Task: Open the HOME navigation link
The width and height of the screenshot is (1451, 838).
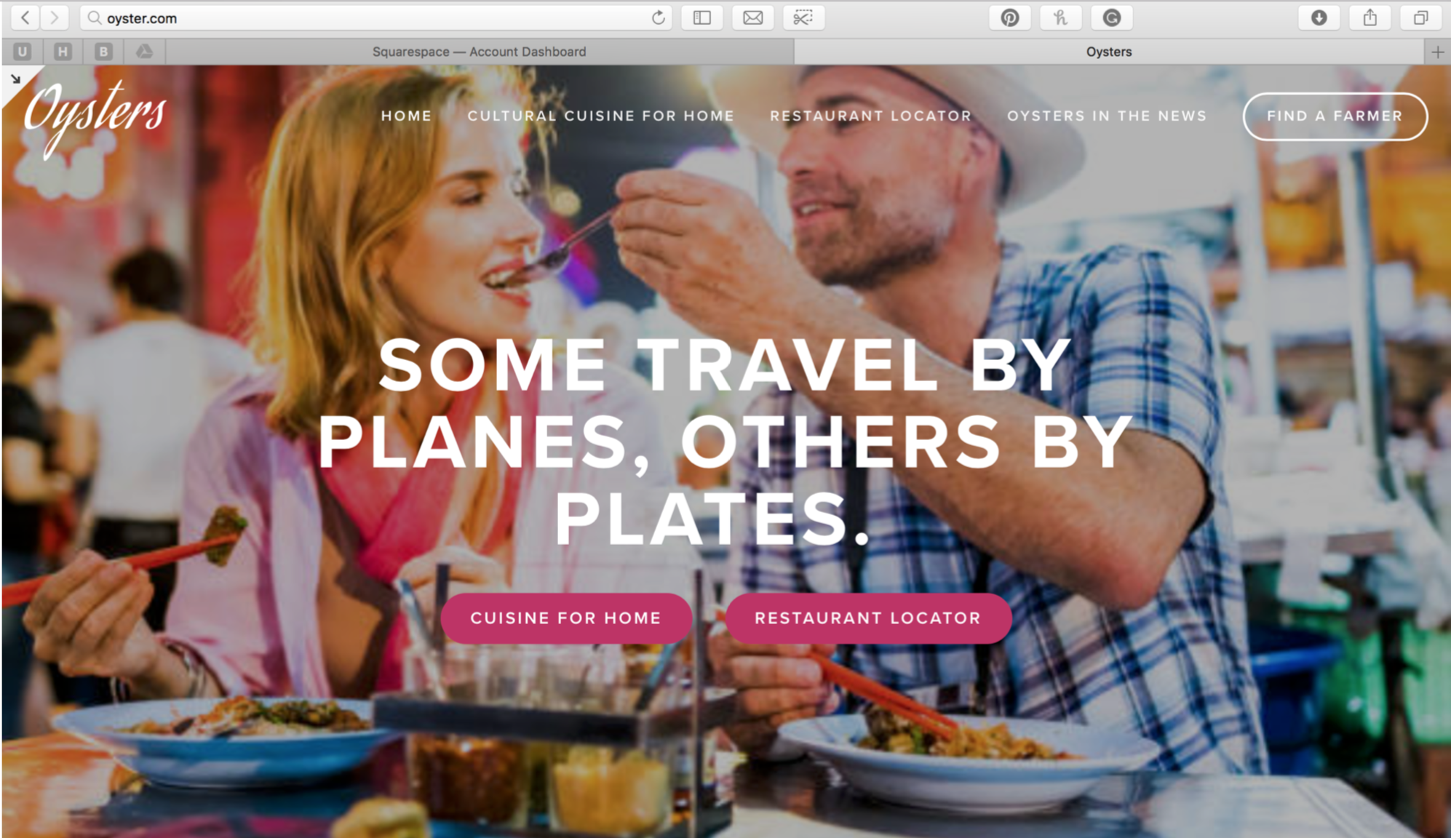Action: pos(406,116)
